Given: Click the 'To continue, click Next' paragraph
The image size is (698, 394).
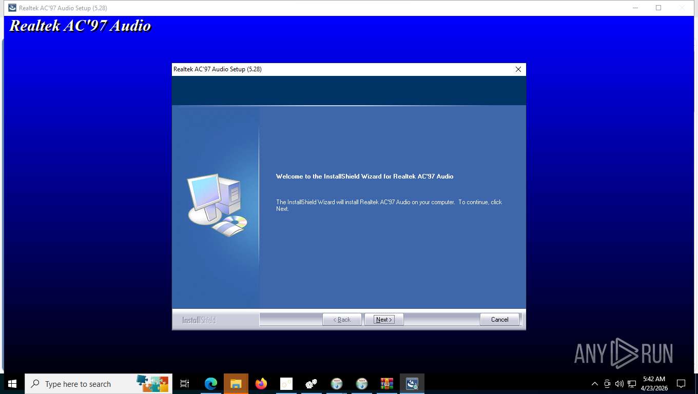Looking at the screenshot, I should pos(389,205).
